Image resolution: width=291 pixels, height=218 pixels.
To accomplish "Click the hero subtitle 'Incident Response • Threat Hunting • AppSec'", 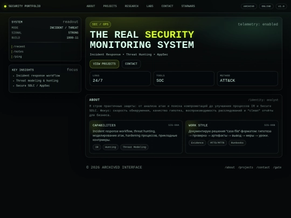I will (x=129, y=54).
